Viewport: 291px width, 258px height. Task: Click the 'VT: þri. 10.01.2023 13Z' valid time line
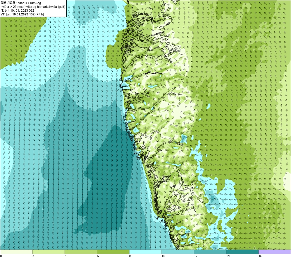coord(17,14)
